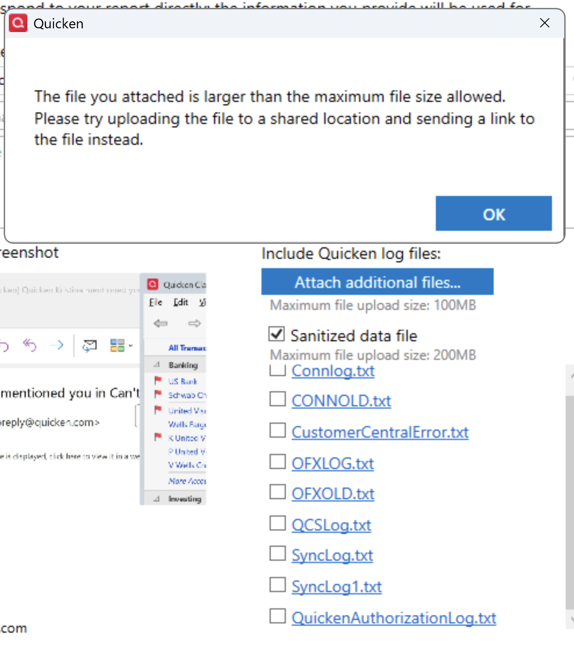The width and height of the screenshot is (574, 645).
Task: Click the share-to-Teams icon in screenshot preview
Action: 90,345
